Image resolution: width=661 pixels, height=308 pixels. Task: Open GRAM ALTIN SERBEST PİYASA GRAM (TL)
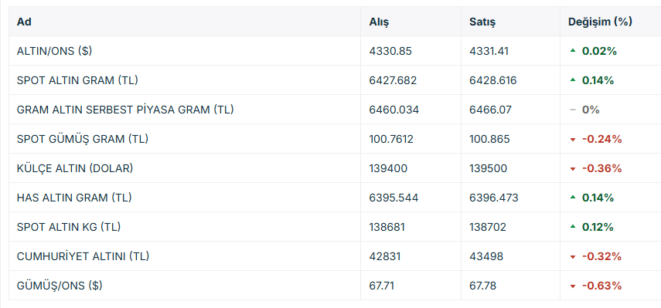pyautogui.click(x=125, y=110)
